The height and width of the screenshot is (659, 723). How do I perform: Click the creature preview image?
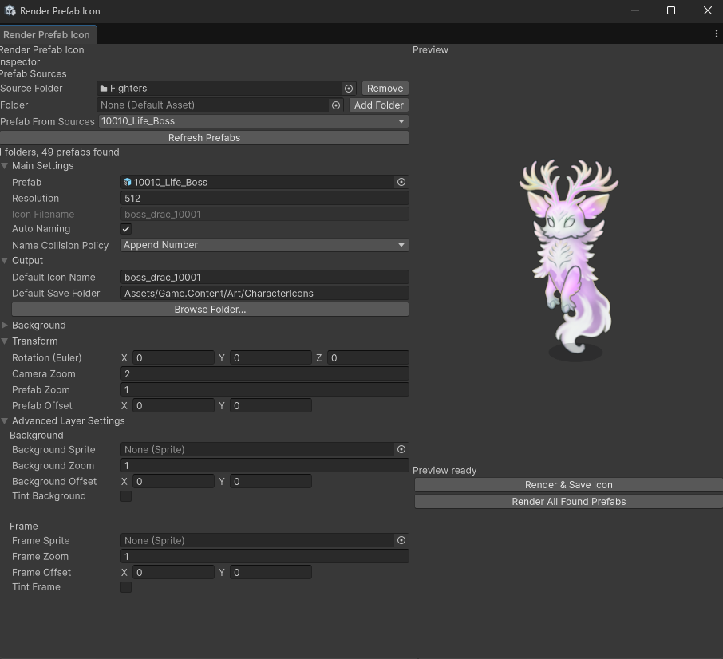tap(570, 259)
